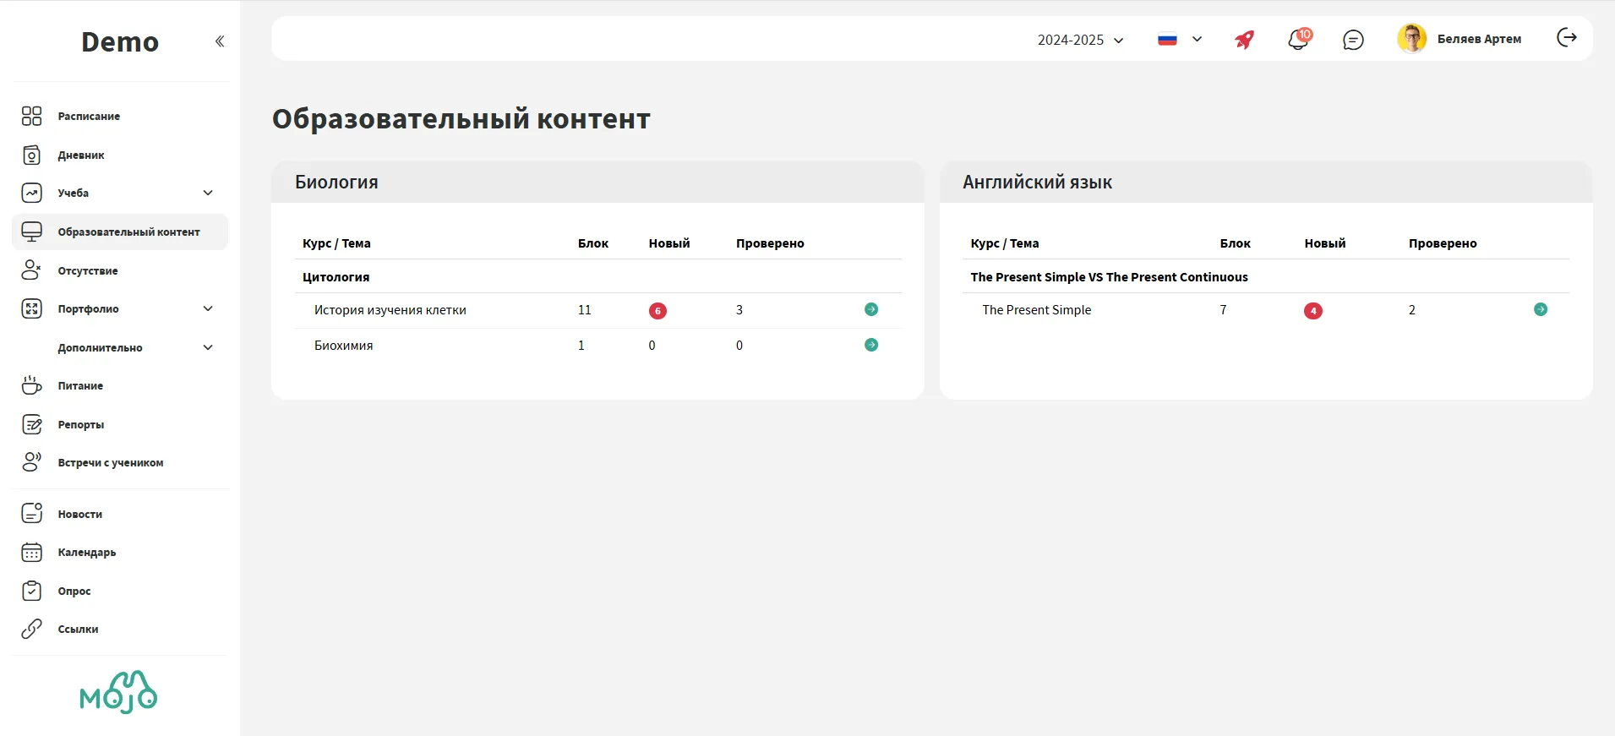The width and height of the screenshot is (1615, 736).
Task: Open the green arrow for The Present Simple
Action: [x=1540, y=310]
